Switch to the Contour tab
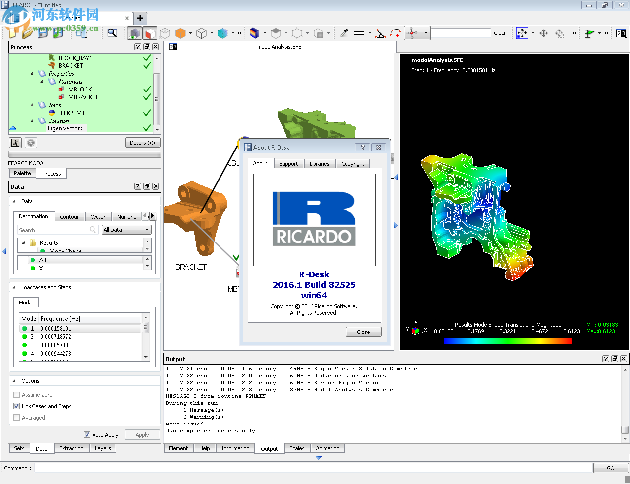The image size is (630, 484). click(69, 217)
